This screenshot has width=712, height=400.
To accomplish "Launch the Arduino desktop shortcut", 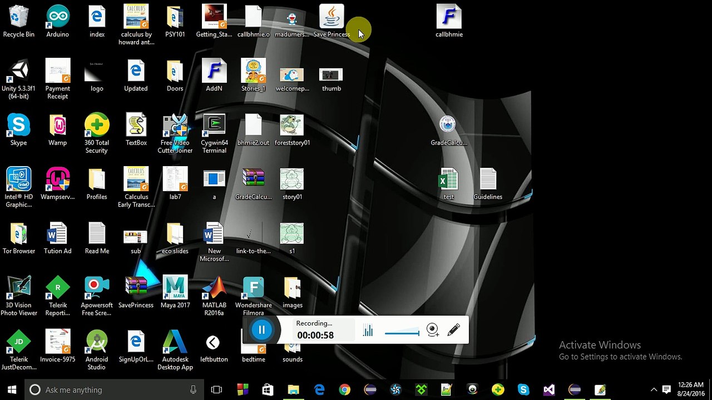I will click(x=58, y=21).
